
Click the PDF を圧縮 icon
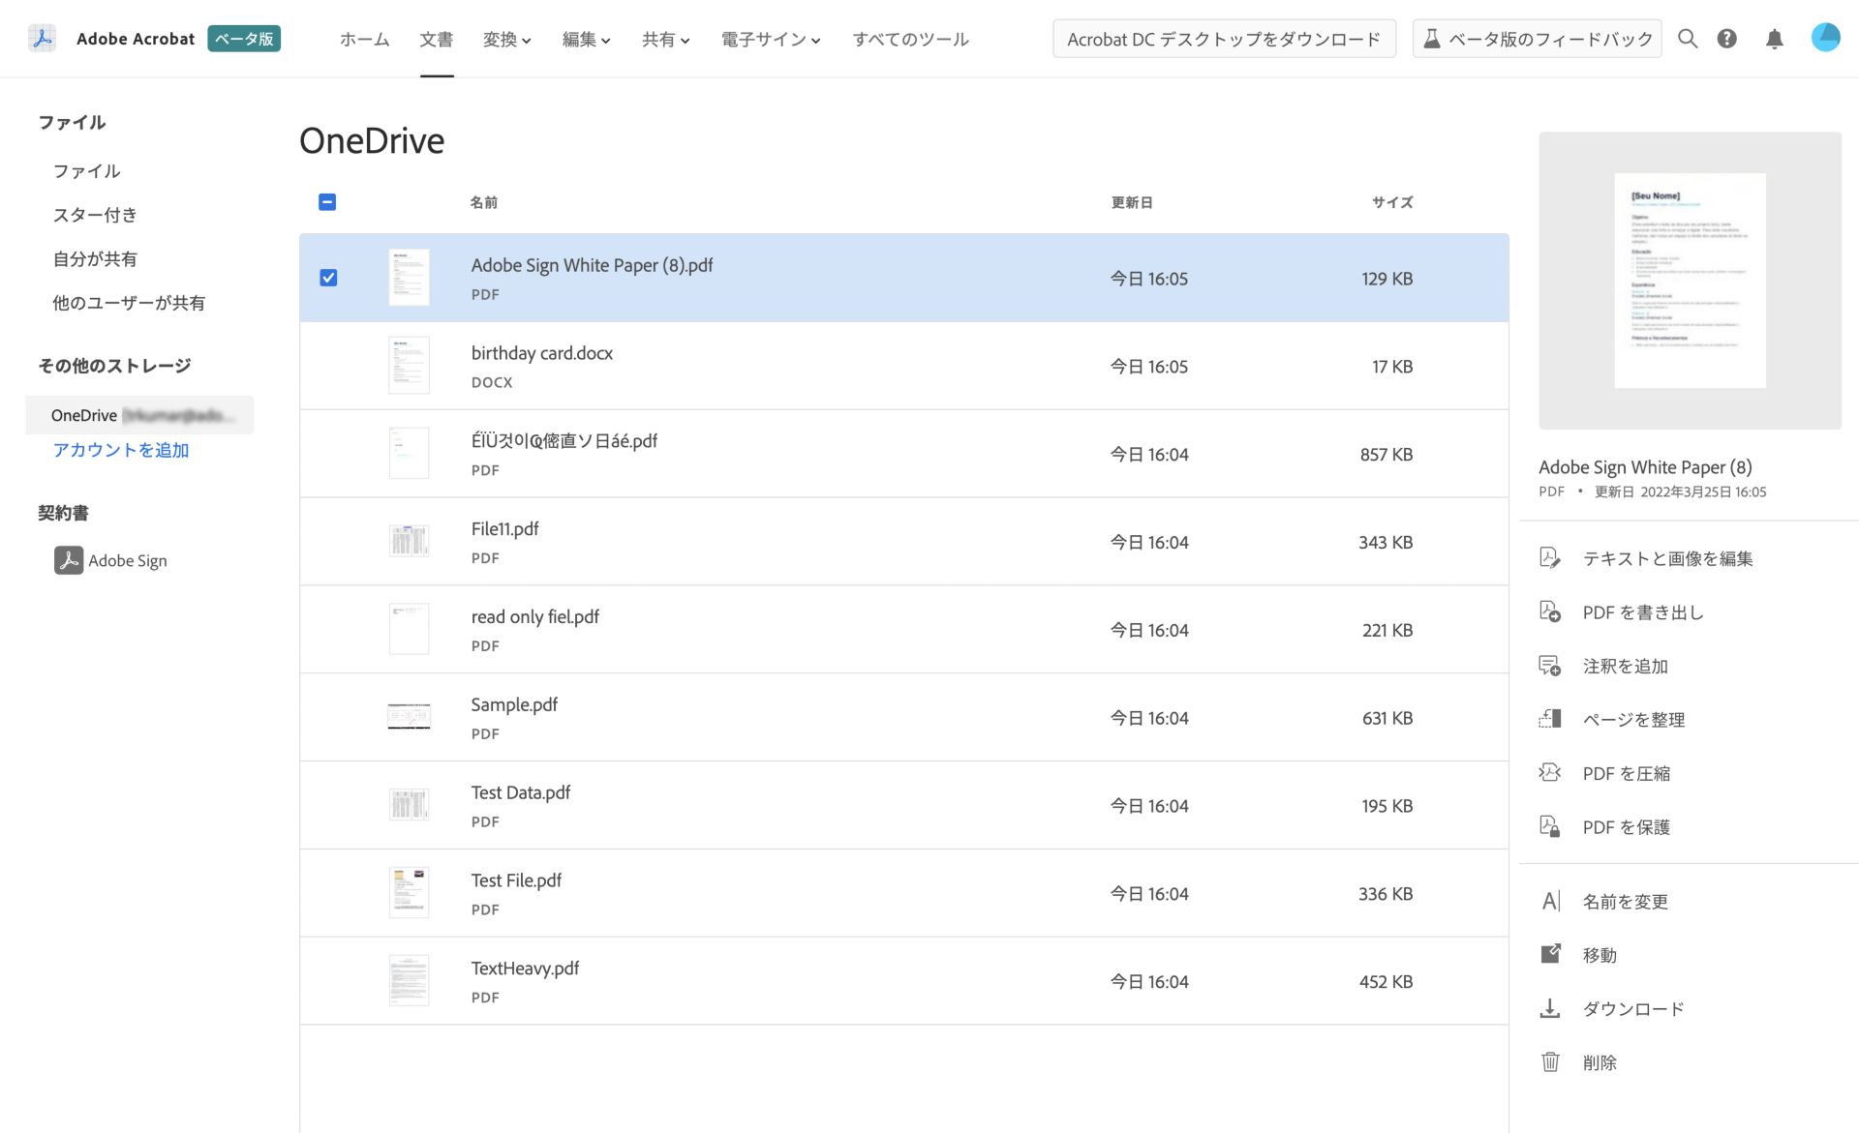click(x=1550, y=773)
